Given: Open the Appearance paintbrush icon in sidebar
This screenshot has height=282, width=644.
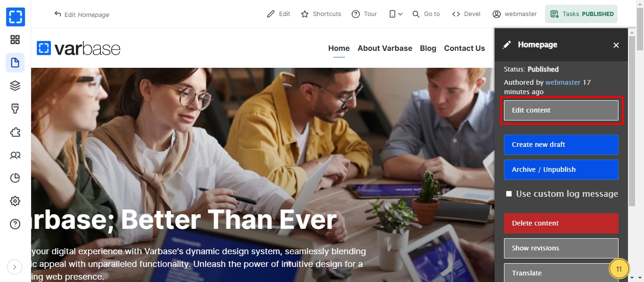Looking at the screenshot, I should [x=15, y=109].
